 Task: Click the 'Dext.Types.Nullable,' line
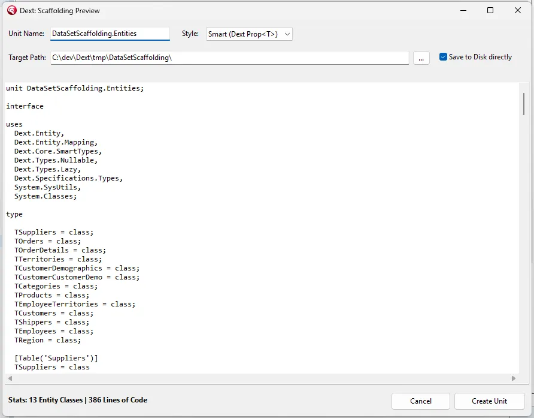[x=56, y=160]
